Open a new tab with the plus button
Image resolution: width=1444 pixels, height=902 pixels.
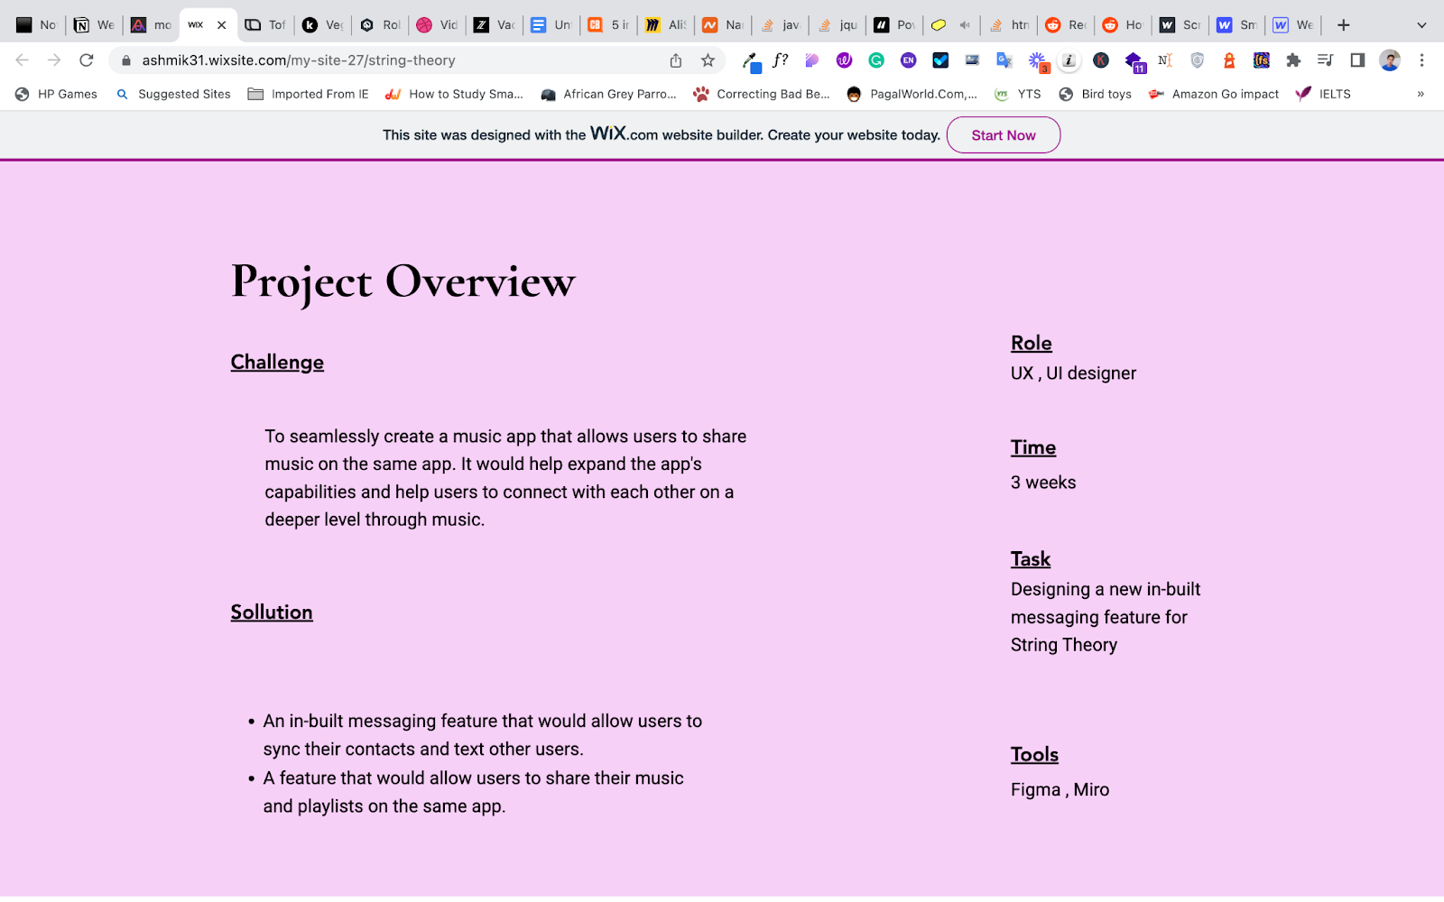click(x=1344, y=25)
